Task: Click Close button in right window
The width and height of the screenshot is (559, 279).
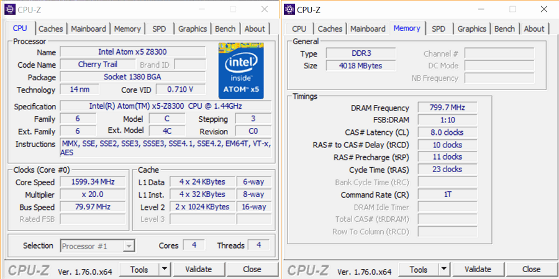Action: [x=532, y=269]
